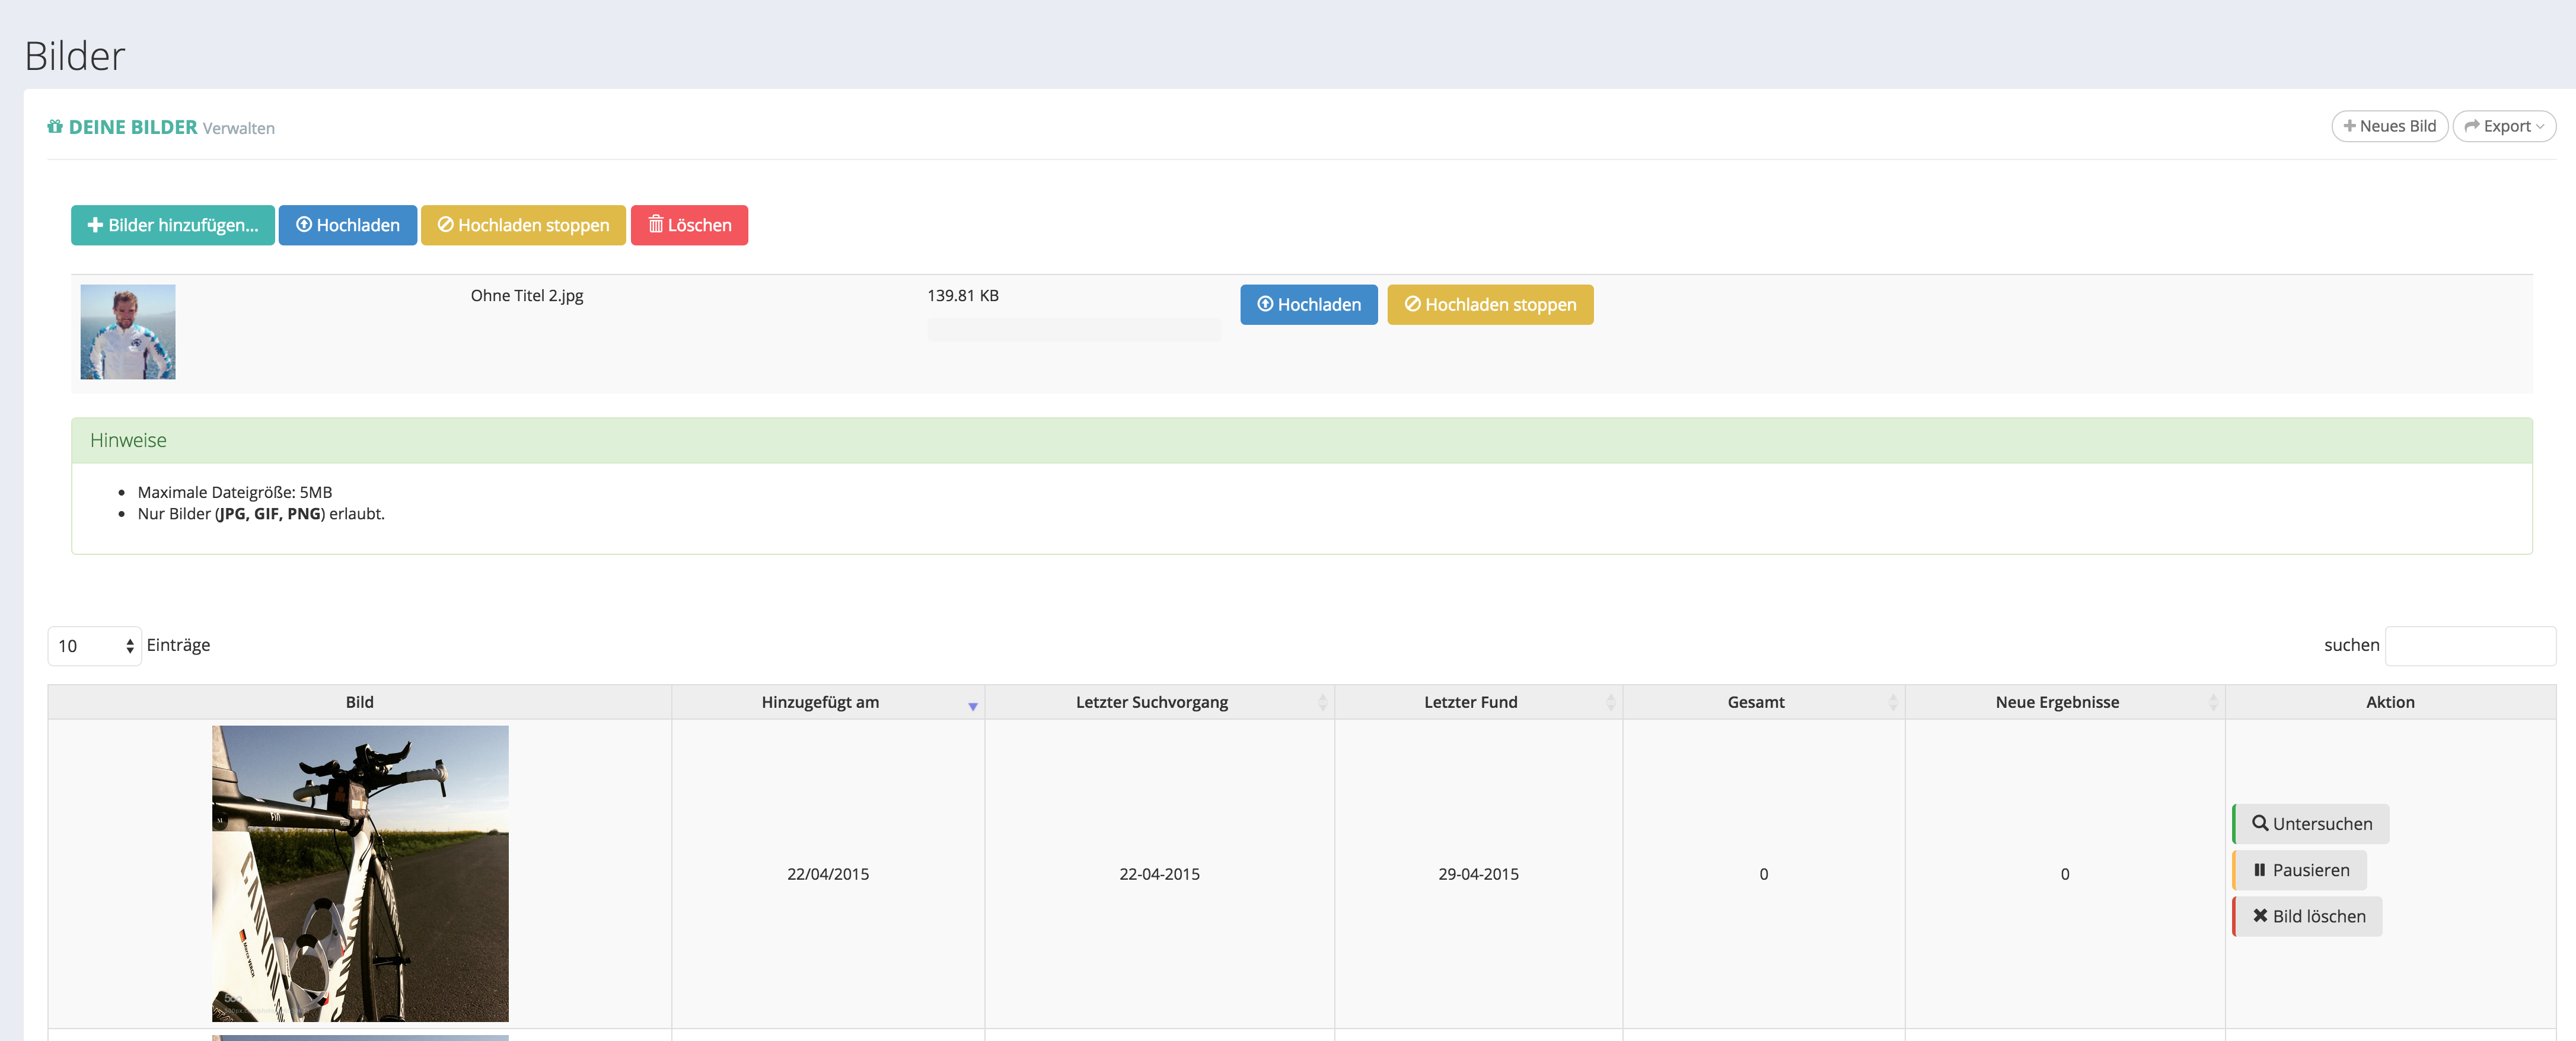
Task: Click upload arrow icon on the top-row Hochladen button
Action: coord(304,224)
